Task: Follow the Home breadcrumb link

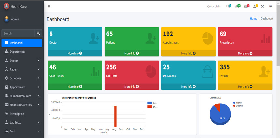Action: (x=253, y=19)
